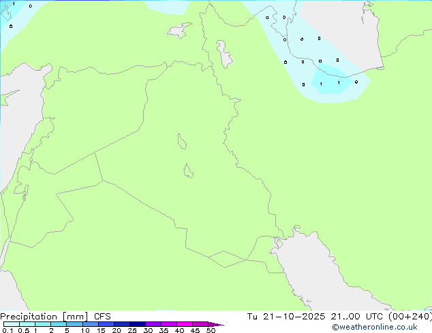Viewport: 432px width, 333px height.
Task: Click the '50' legend label
Action: (x=211, y=330)
